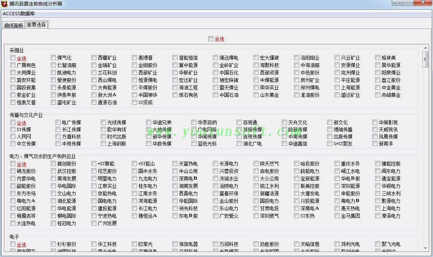
Task: Enable the 聚飞光电 checkbox
Action: pos(378,244)
